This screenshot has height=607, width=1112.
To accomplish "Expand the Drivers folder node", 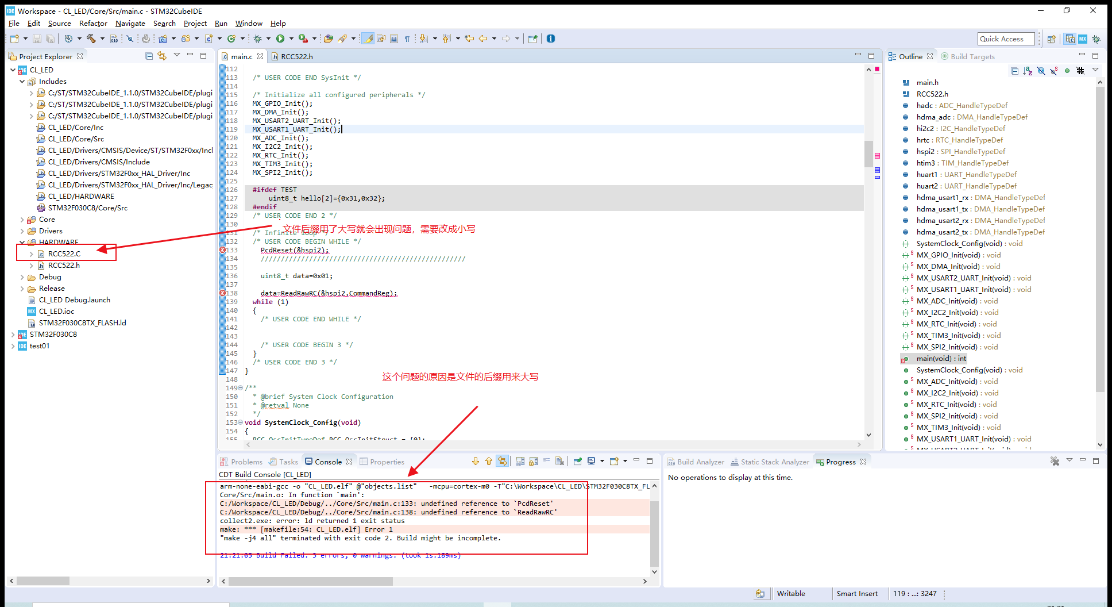I will (x=22, y=231).
